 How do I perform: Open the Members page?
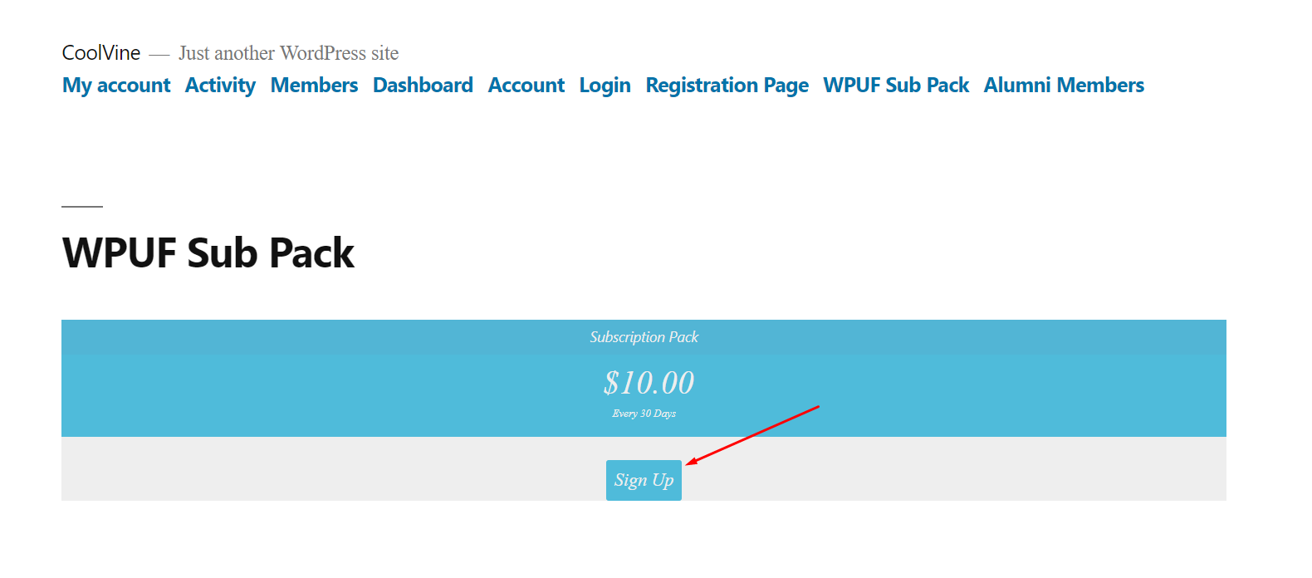click(x=313, y=85)
